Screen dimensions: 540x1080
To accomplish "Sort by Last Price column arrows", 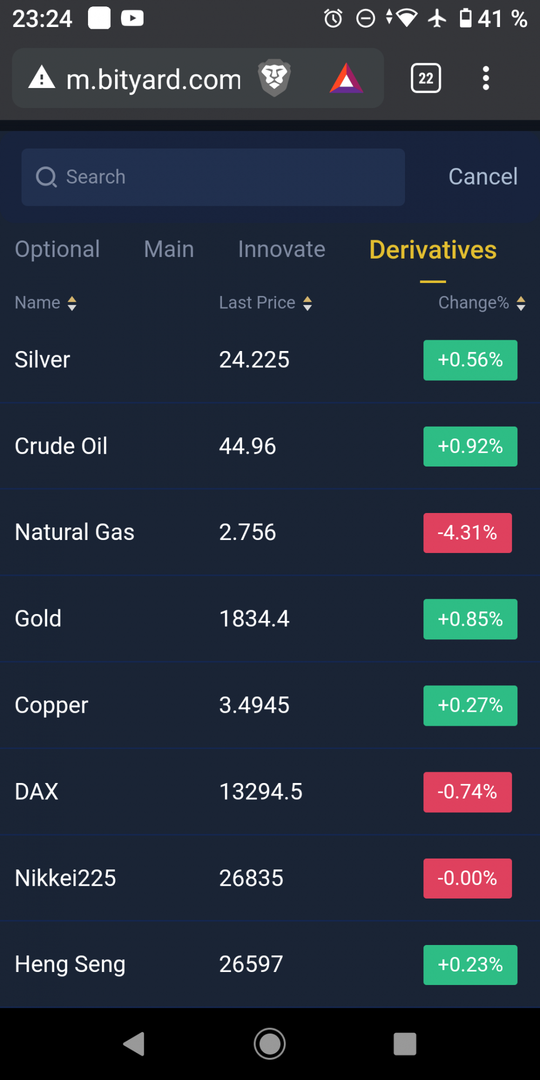I will (307, 303).
